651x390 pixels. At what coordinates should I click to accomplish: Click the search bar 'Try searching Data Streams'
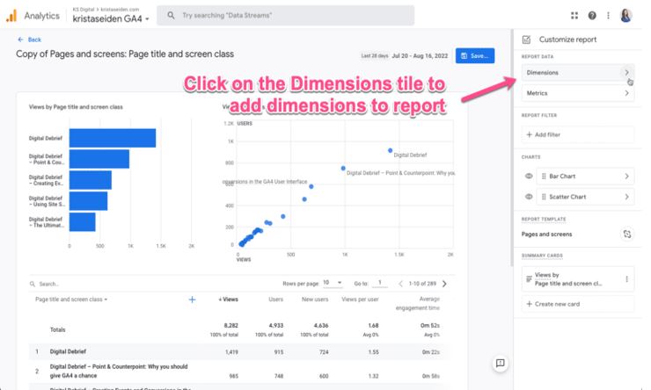coord(285,15)
